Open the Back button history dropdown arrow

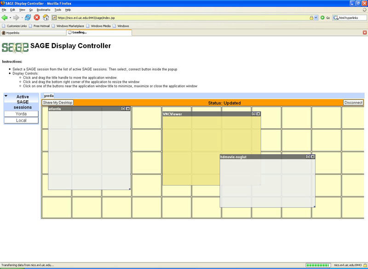tap(10, 17)
